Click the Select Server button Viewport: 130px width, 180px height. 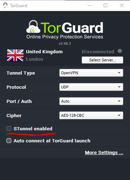(x=102, y=60)
